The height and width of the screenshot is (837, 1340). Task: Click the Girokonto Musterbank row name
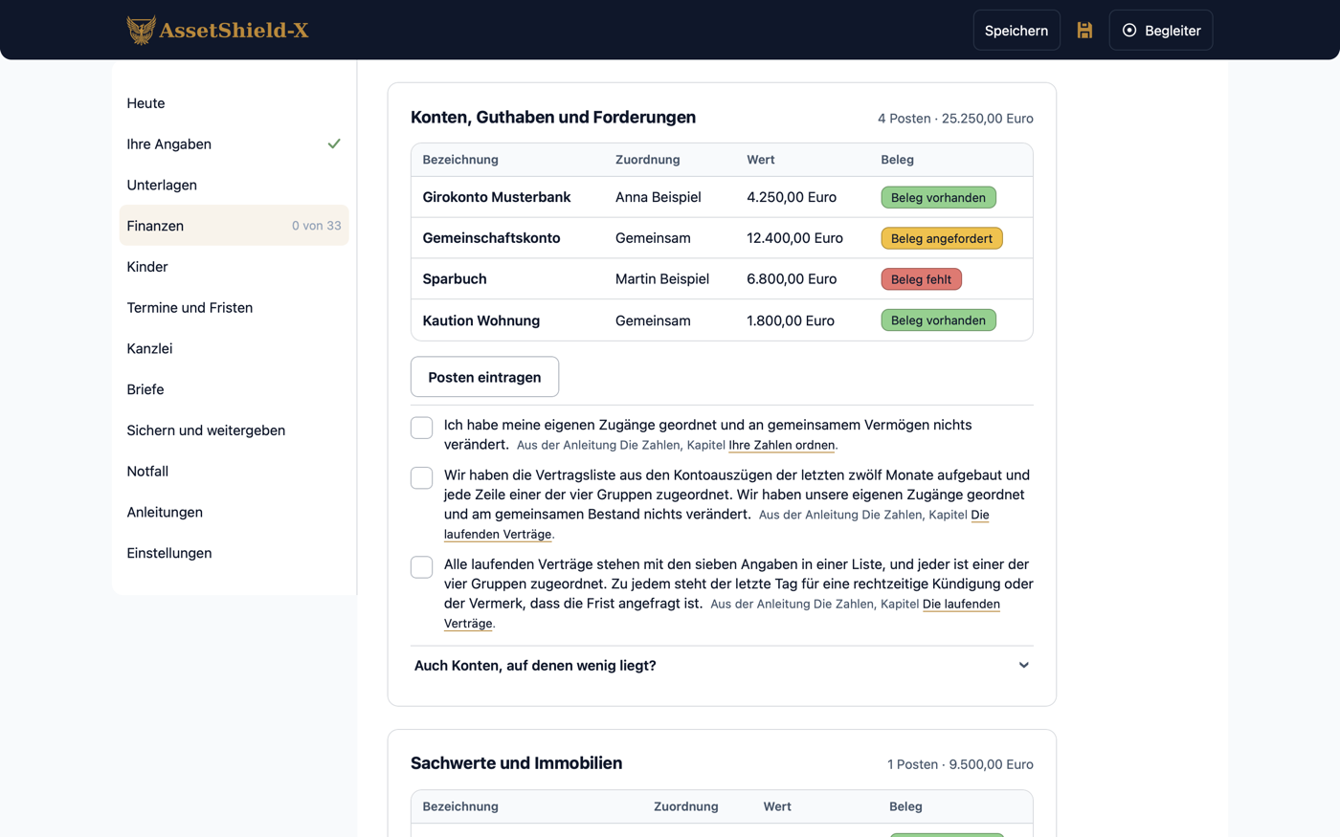pos(497,197)
